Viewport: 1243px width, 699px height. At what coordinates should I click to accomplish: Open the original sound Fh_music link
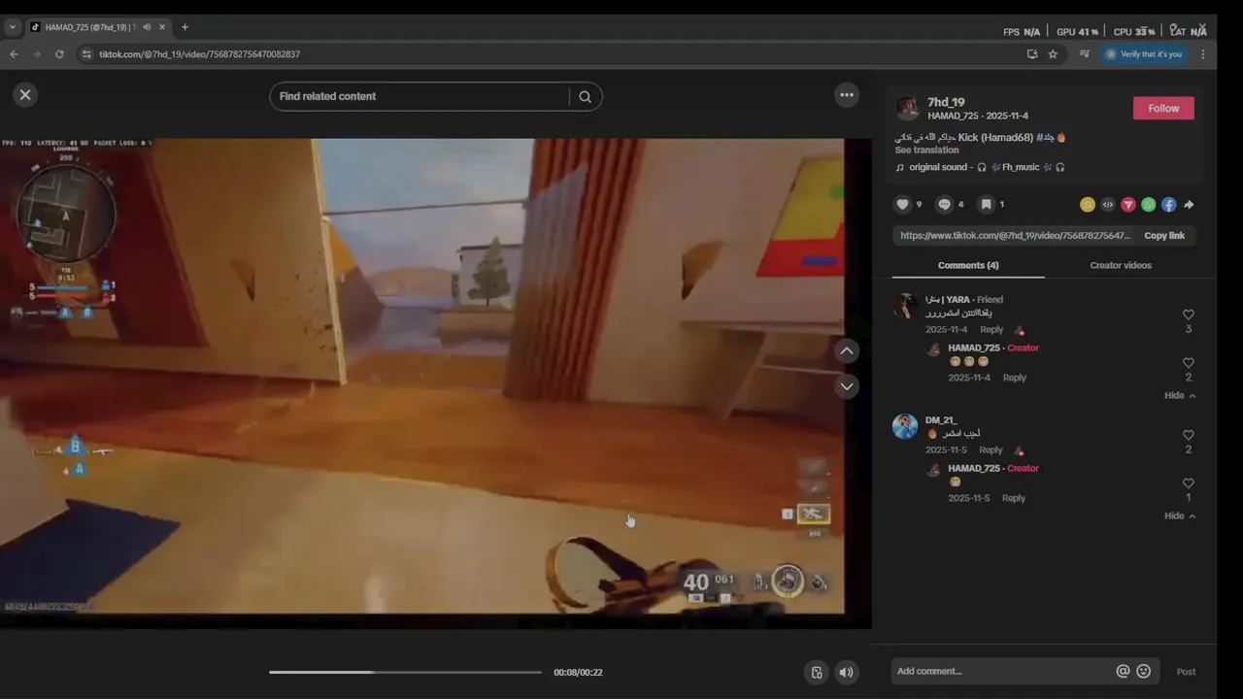pos(987,167)
